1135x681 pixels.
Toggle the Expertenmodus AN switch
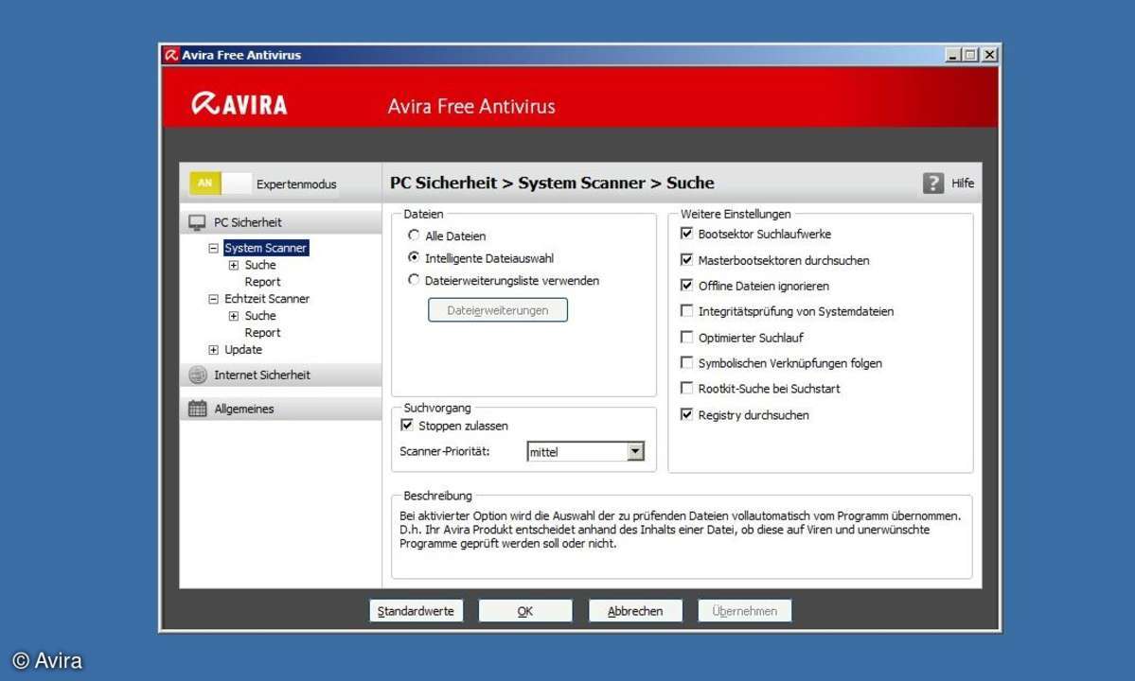pos(220,183)
